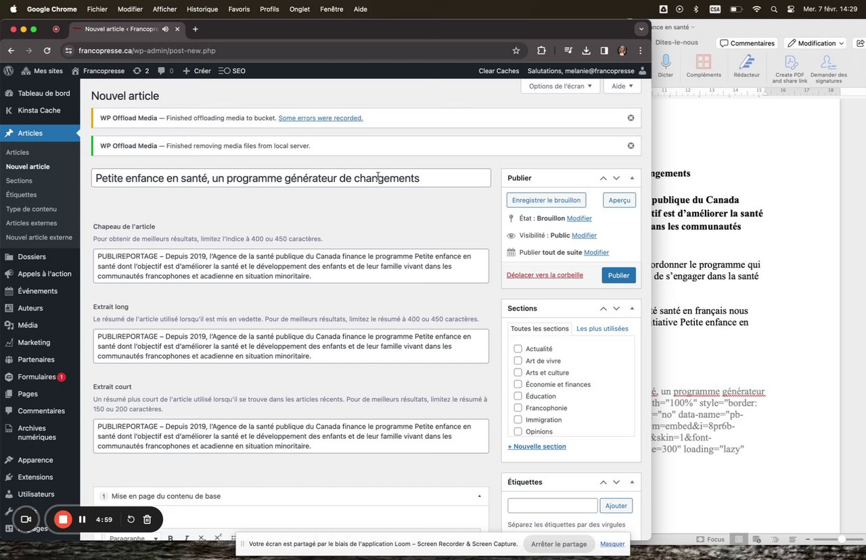866x560 pixels.
Task: Dismiss the WP Offload errors notice
Action: 631,118
